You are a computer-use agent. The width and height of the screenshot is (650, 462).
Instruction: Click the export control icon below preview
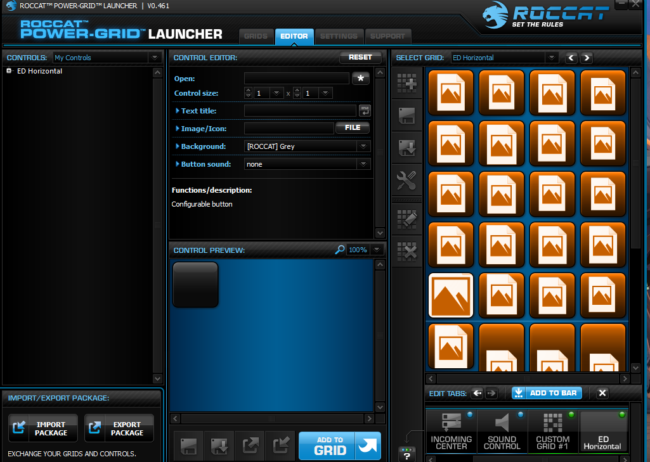click(250, 446)
